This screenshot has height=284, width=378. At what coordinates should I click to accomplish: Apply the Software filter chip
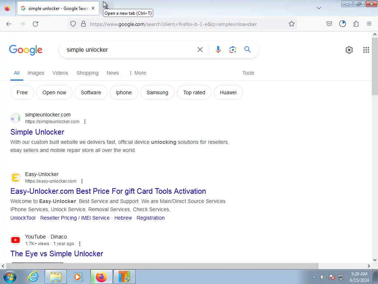(x=91, y=92)
